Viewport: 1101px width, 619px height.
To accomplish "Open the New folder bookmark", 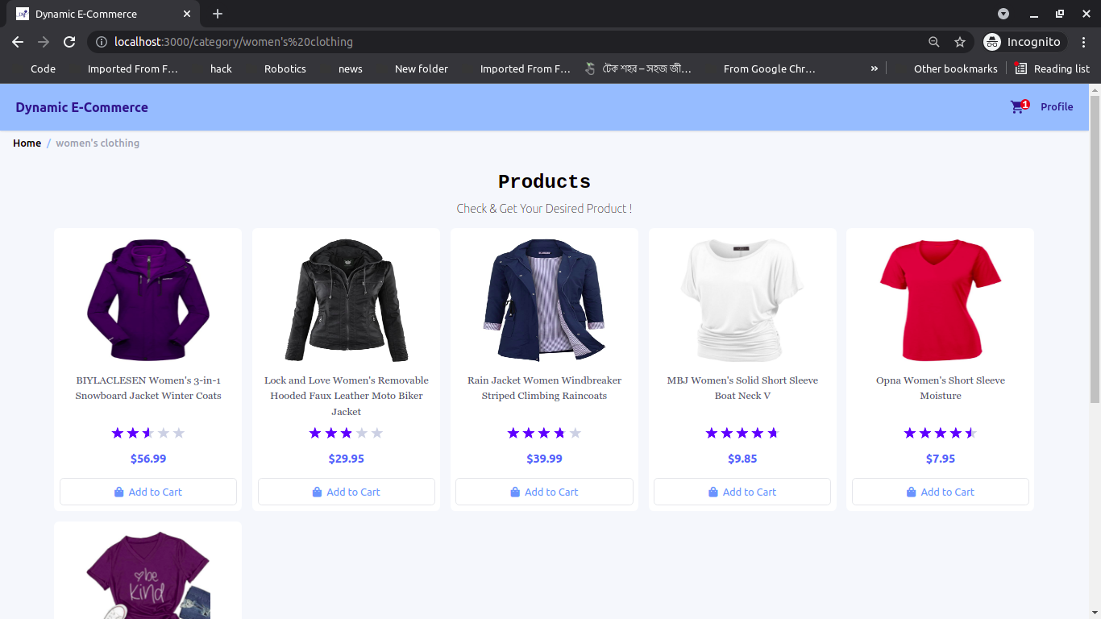I will coord(422,69).
